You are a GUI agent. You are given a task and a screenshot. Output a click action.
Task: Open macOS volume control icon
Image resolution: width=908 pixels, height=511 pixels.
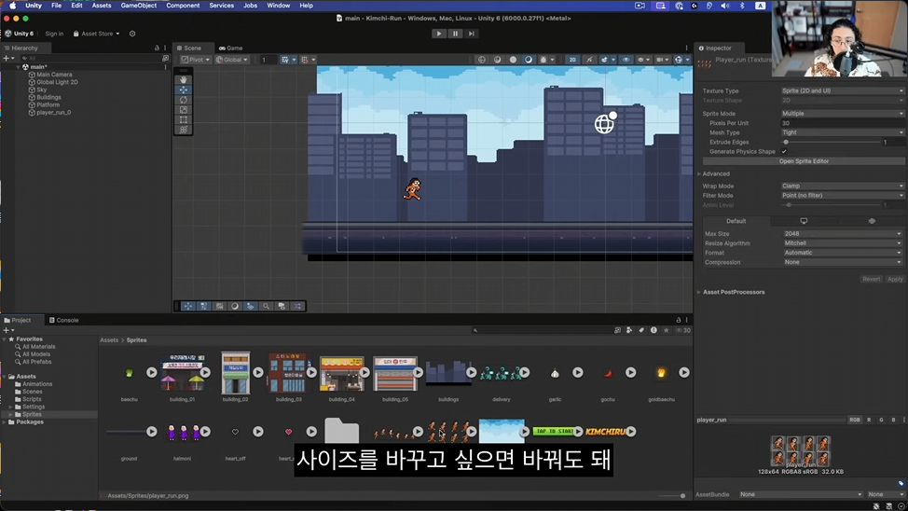pos(725,6)
